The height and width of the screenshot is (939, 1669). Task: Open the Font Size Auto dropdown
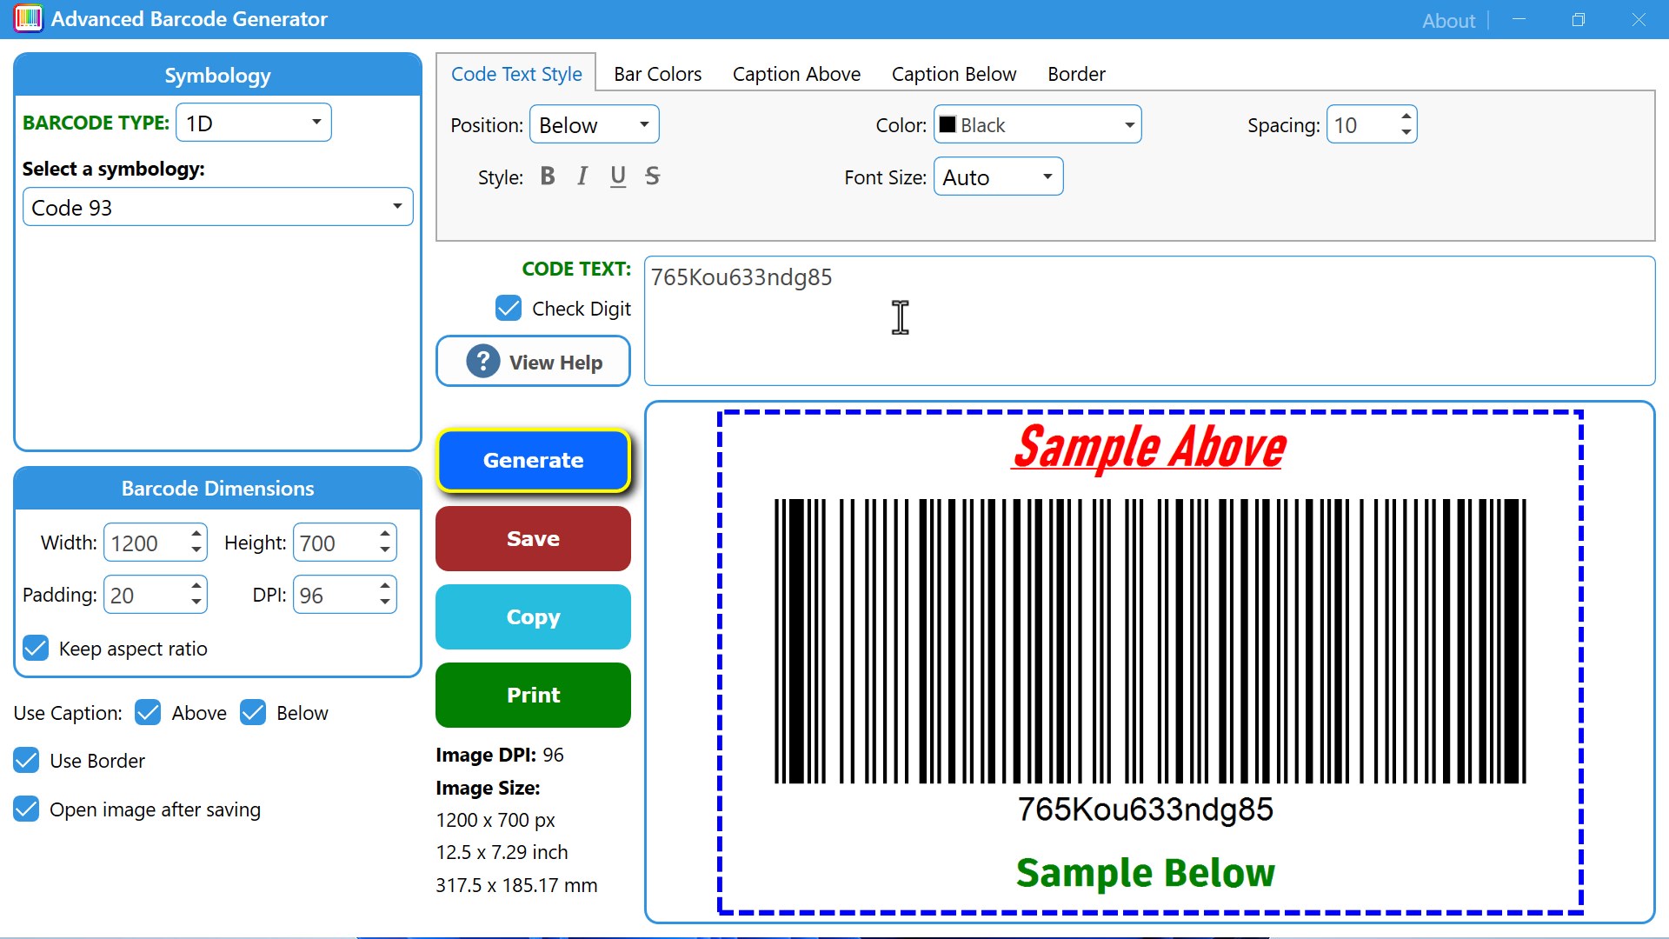[997, 177]
